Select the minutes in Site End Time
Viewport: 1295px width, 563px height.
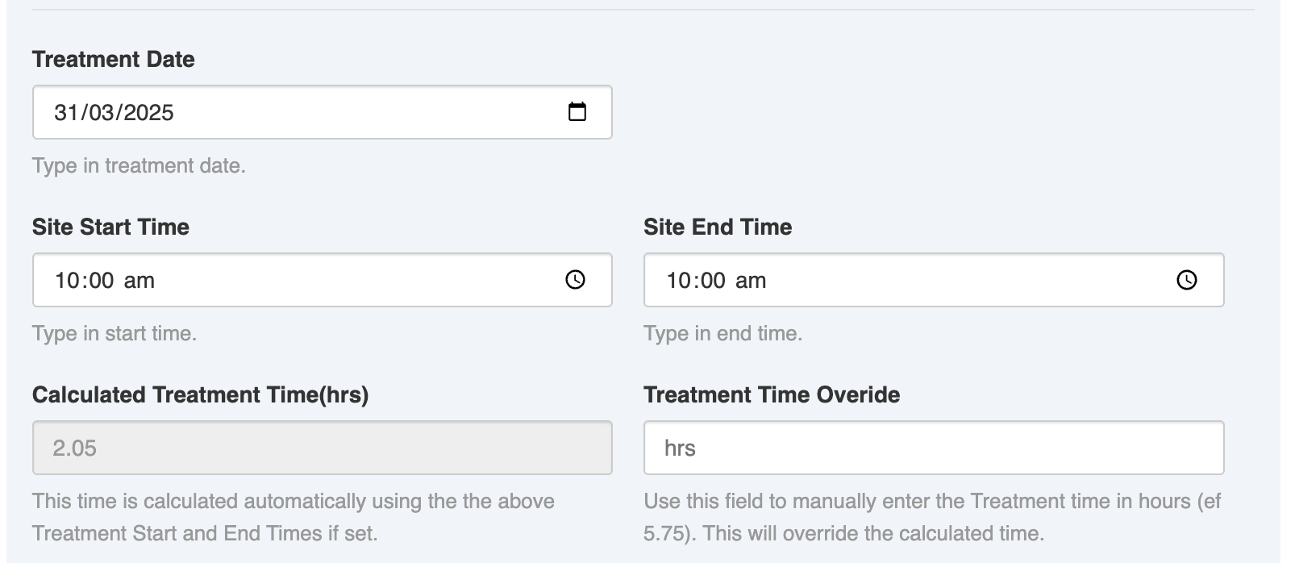point(713,281)
